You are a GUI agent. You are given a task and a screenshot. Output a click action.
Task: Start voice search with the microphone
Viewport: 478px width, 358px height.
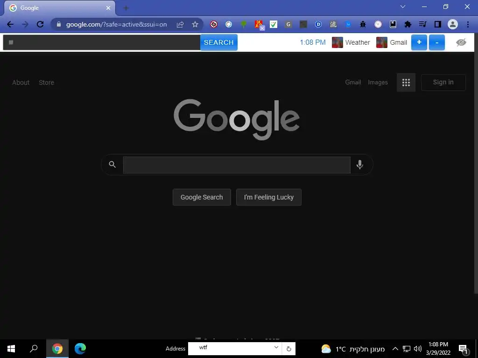[360, 165]
